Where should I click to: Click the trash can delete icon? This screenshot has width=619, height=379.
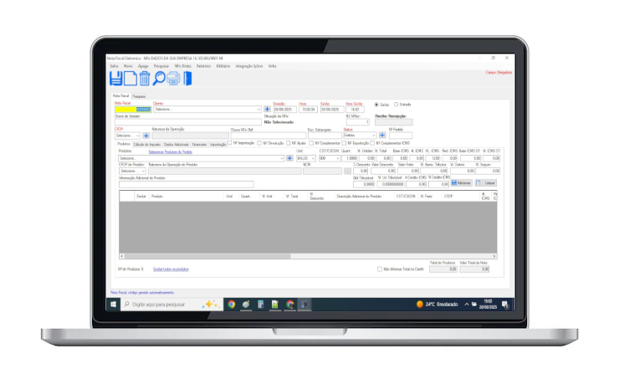coord(144,79)
